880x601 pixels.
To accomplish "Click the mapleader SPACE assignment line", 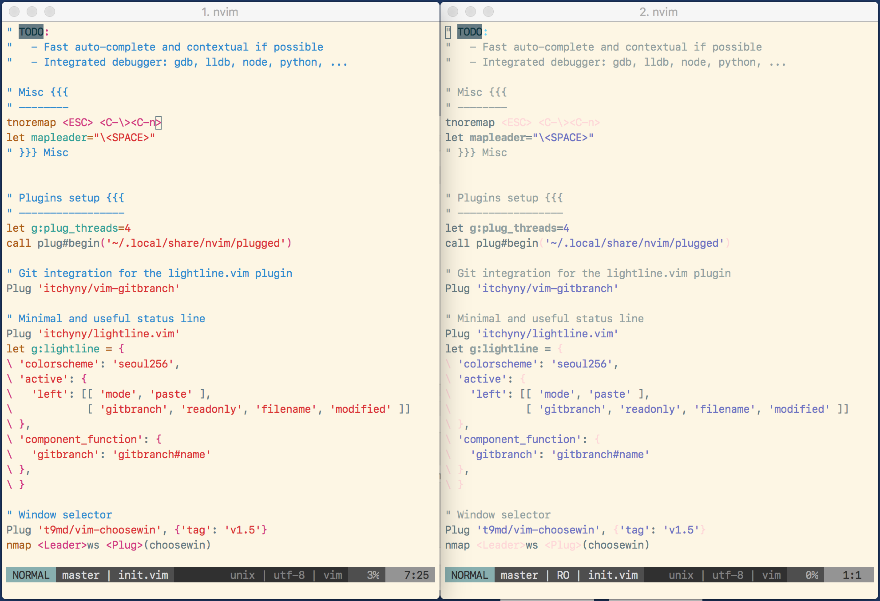I will (80, 137).
